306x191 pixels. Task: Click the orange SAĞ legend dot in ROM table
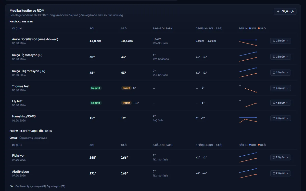click(259, 145)
